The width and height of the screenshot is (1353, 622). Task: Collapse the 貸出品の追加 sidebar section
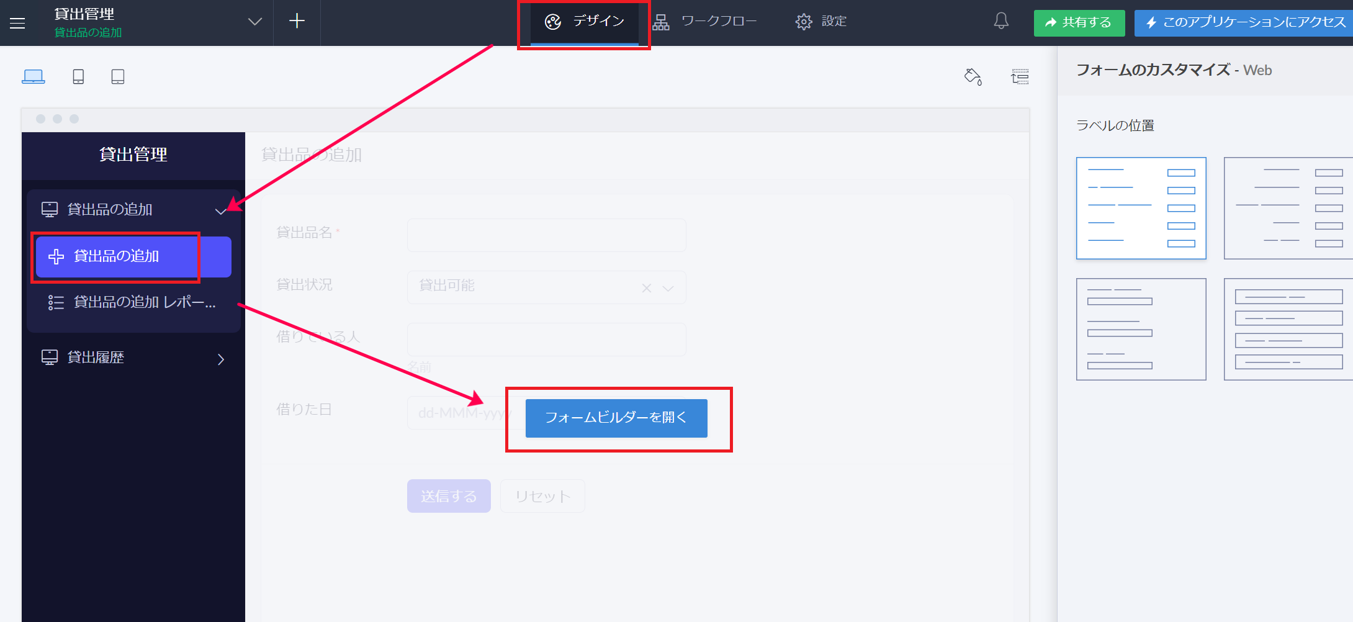coord(220,211)
